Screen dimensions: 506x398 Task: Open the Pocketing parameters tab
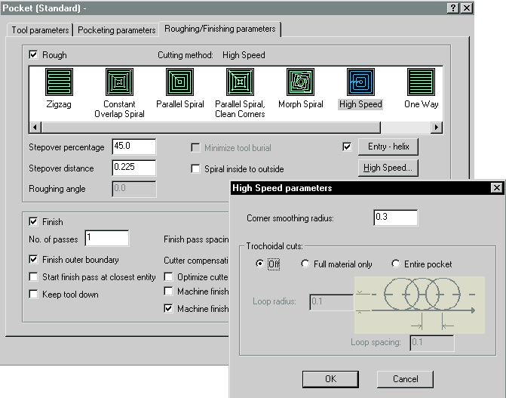click(x=117, y=30)
